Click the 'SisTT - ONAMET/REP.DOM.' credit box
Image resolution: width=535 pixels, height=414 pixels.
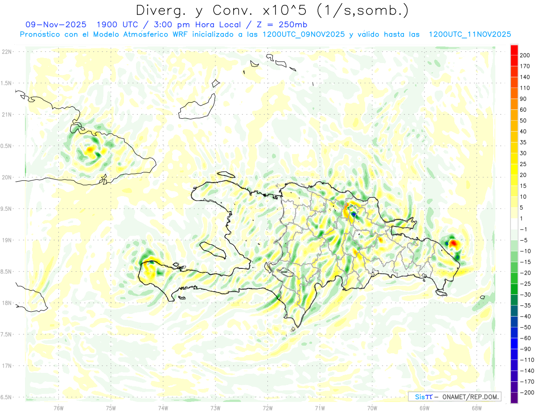tap(455, 397)
